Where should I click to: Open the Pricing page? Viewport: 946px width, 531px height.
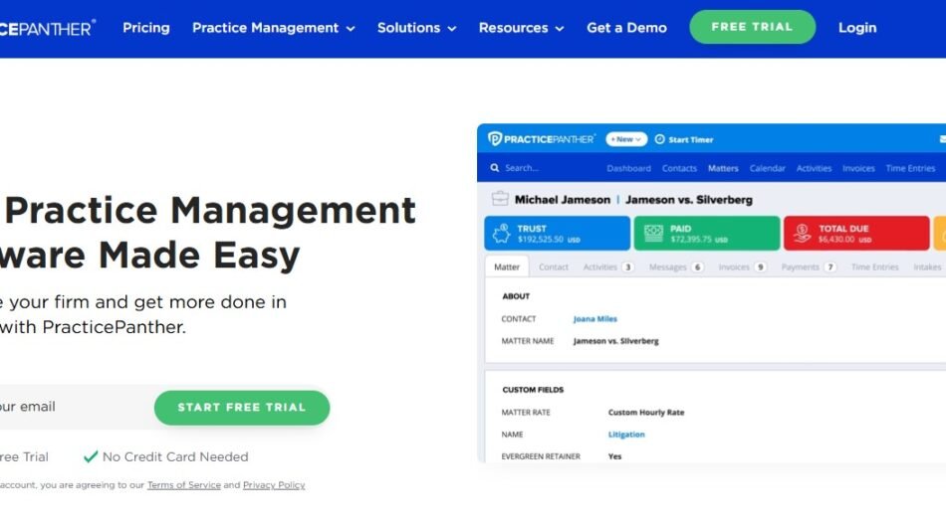click(x=146, y=28)
